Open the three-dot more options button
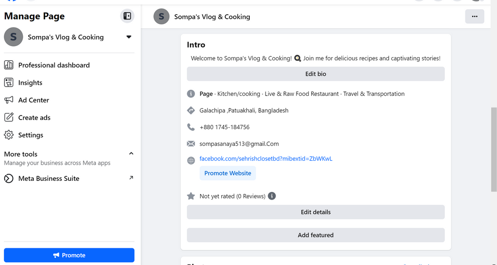The image size is (497, 265). point(475,16)
